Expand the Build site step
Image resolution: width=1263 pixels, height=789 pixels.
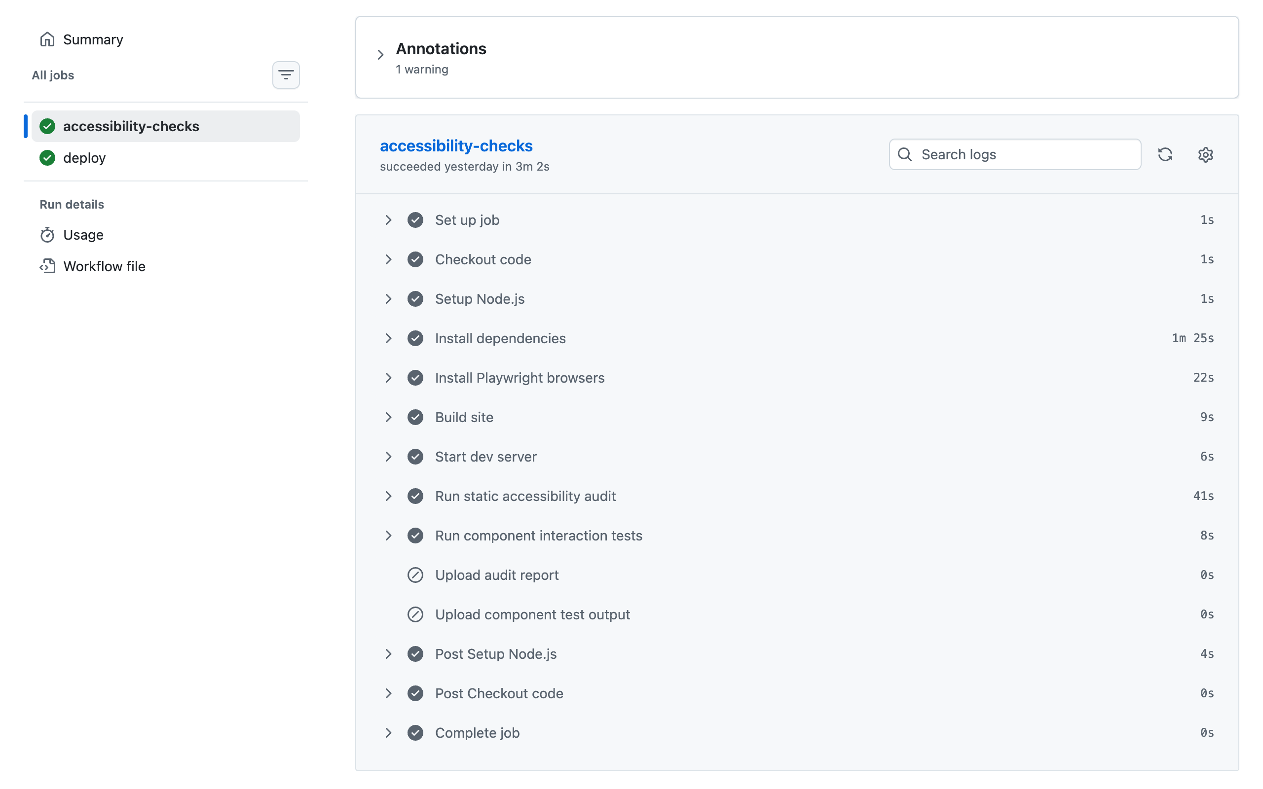tap(388, 417)
